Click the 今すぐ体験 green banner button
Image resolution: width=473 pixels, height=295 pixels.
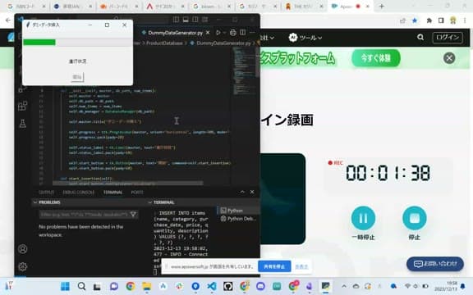376,58
